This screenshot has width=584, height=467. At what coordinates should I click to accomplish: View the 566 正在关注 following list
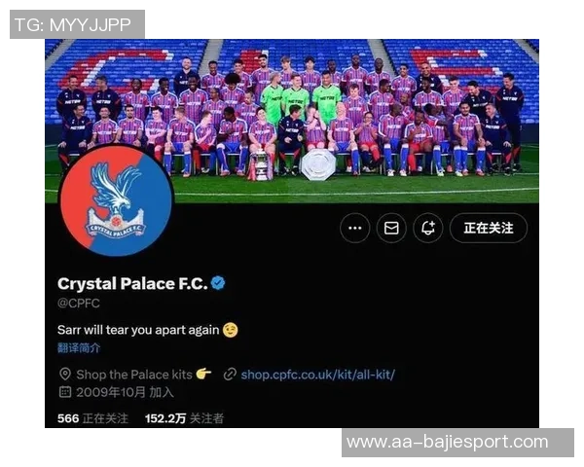92,418
